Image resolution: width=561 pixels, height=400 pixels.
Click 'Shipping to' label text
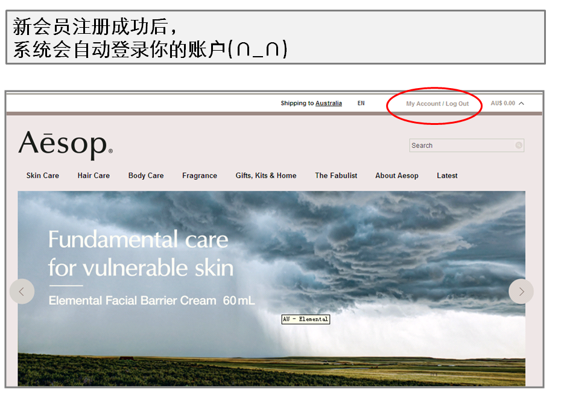point(297,103)
